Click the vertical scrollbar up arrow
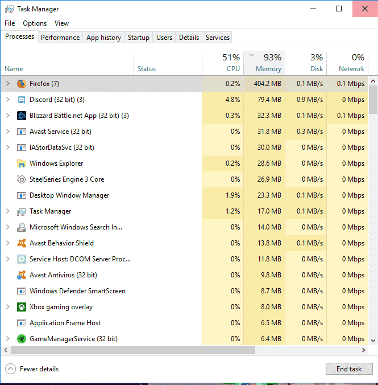The image size is (378, 385). click(373, 81)
